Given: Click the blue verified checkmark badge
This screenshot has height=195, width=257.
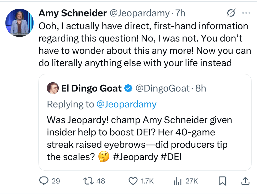Looking at the screenshot, I should pos(128,89).
